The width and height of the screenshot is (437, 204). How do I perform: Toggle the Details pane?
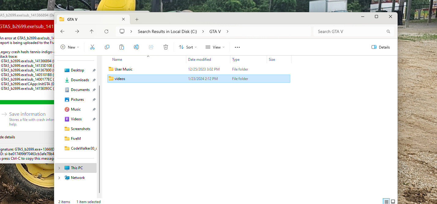(380, 47)
